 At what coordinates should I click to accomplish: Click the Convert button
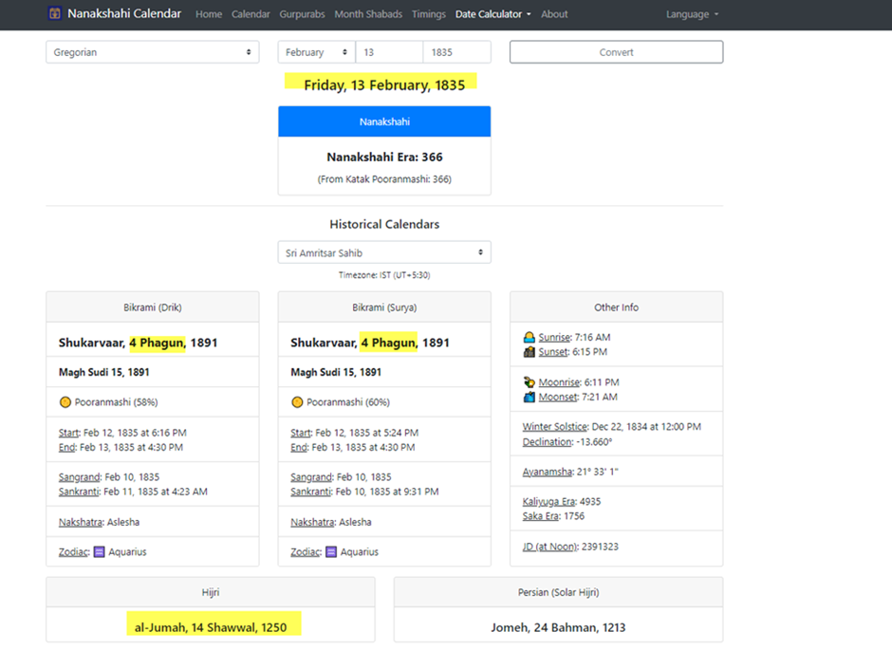click(x=616, y=52)
